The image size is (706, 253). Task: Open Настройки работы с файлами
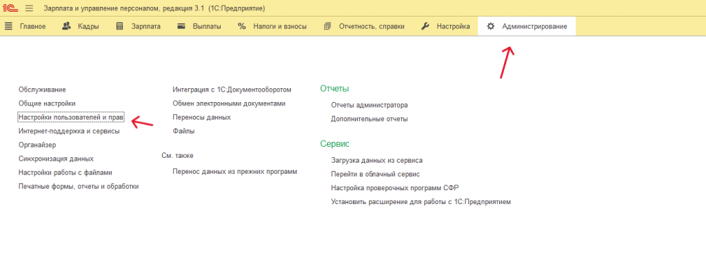point(65,172)
